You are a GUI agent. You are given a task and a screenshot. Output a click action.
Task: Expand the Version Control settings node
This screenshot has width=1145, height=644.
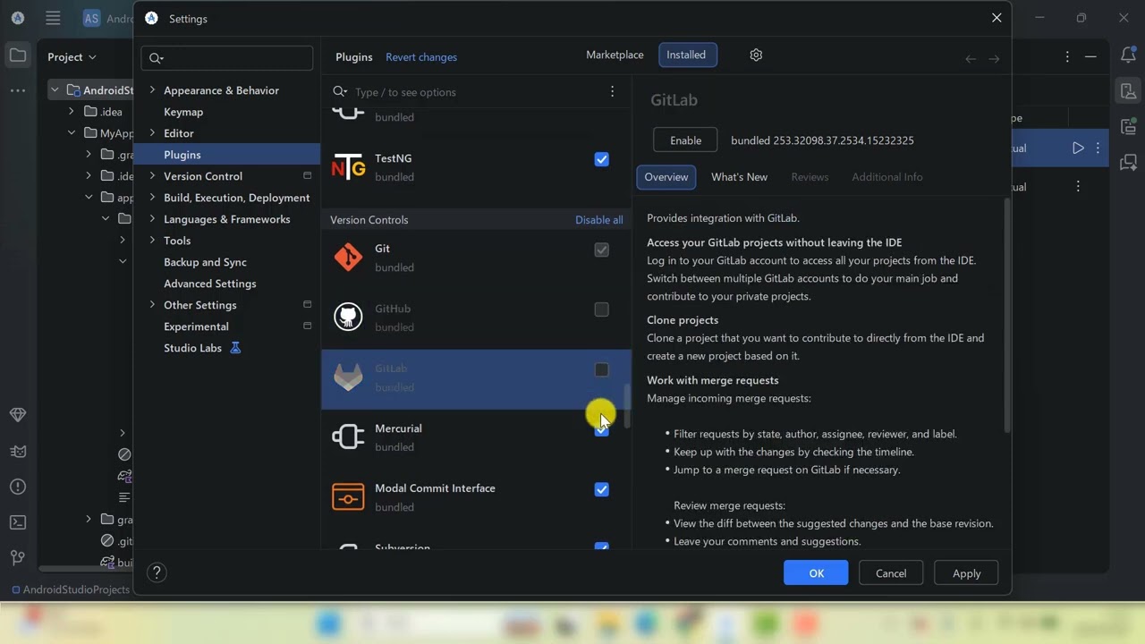152,176
